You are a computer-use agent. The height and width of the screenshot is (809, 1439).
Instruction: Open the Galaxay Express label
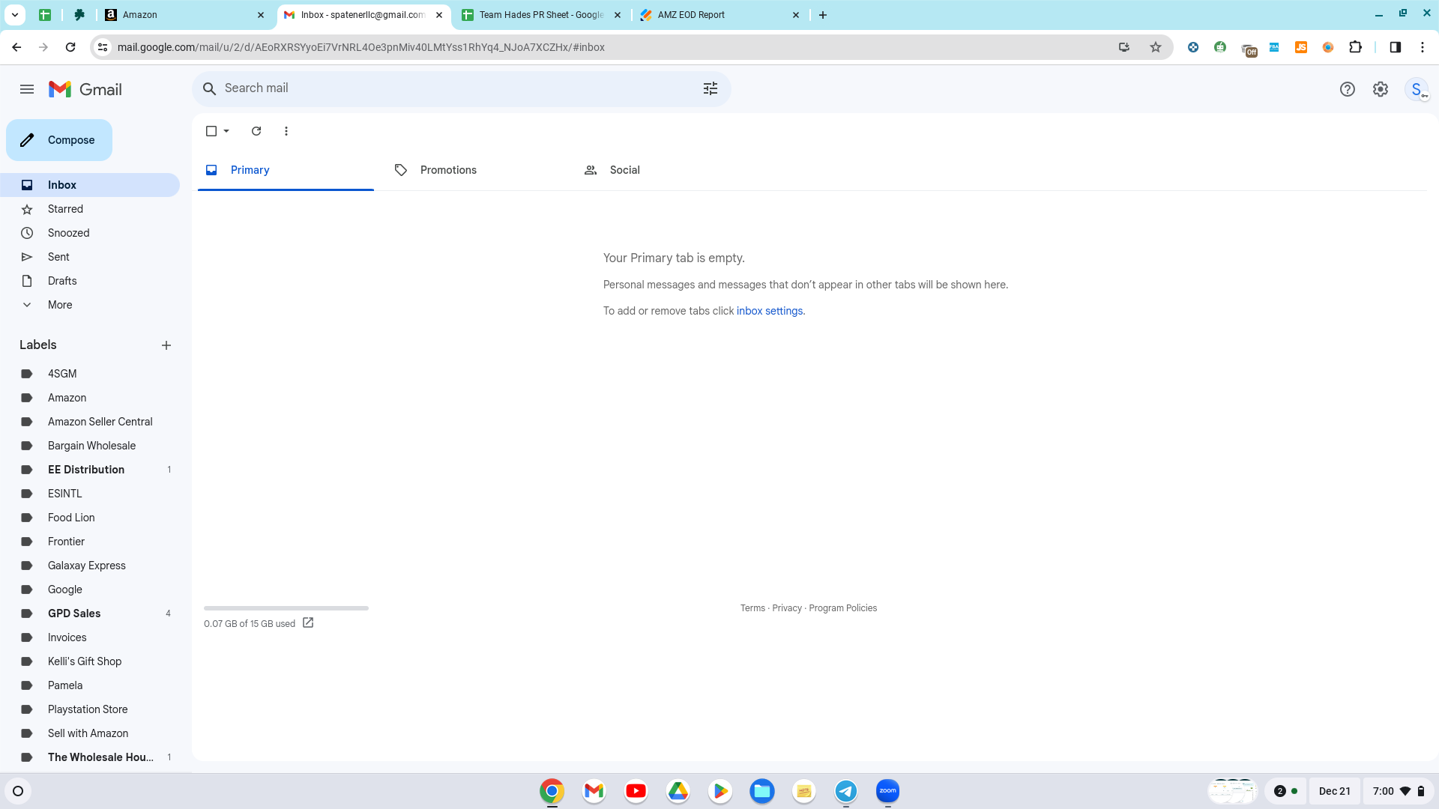point(90,566)
